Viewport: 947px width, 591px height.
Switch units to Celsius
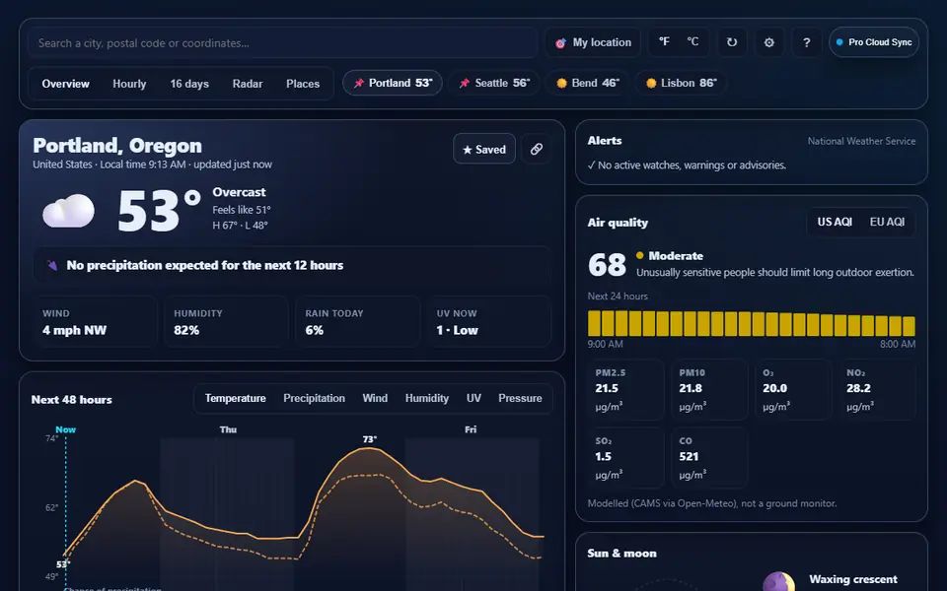tap(692, 42)
